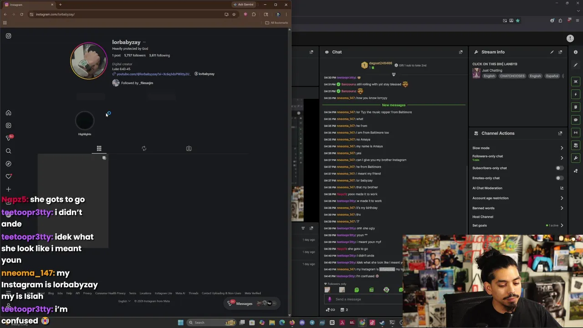Click the dagoat248466 leaderboard name
The width and height of the screenshot is (583, 328).
tap(380, 64)
